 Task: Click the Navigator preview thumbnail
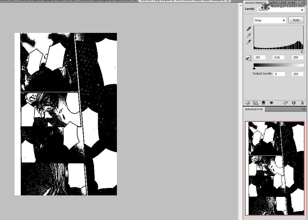tap(275, 168)
